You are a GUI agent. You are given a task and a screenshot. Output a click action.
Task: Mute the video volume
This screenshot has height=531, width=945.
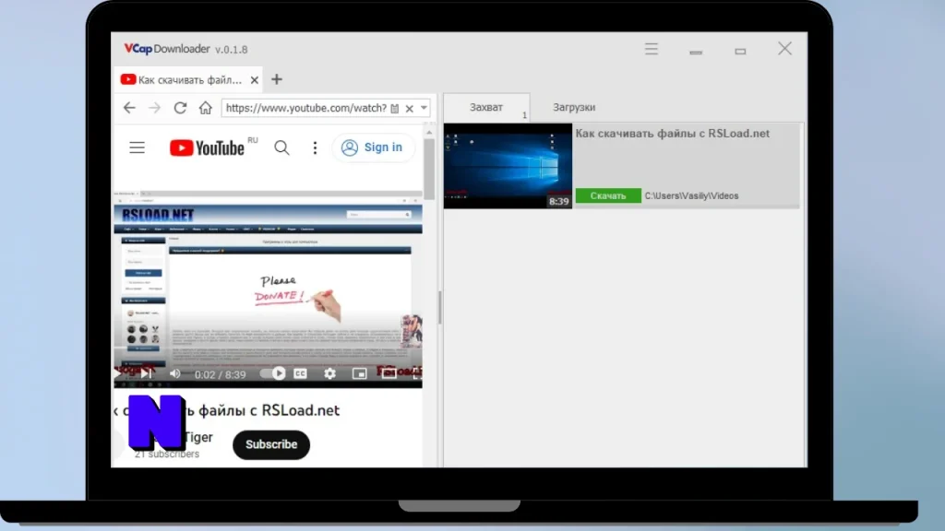174,374
